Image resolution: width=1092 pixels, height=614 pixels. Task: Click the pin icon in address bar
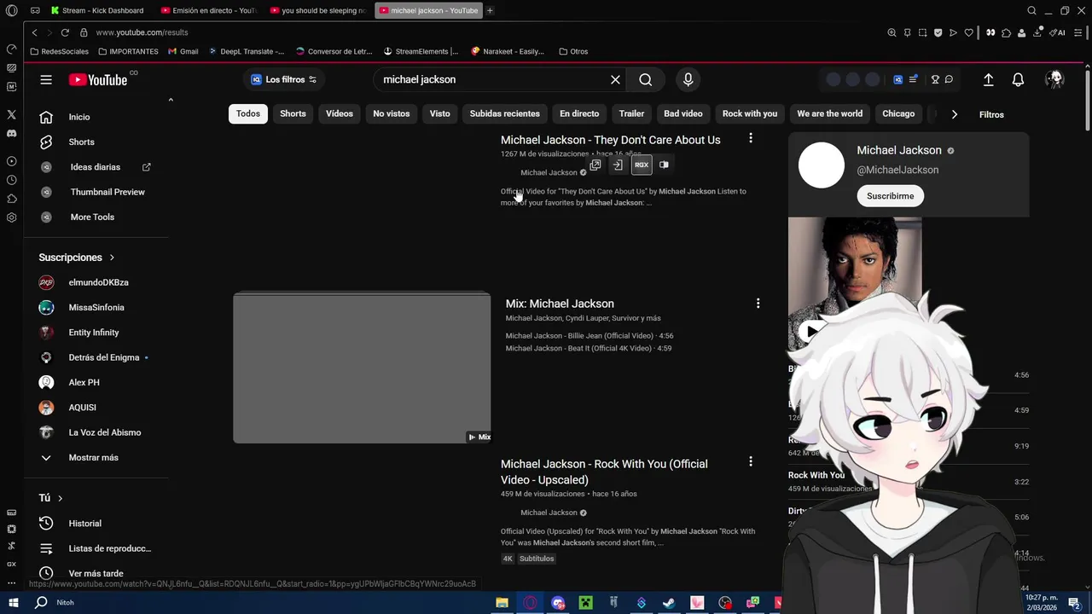[907, 32]
